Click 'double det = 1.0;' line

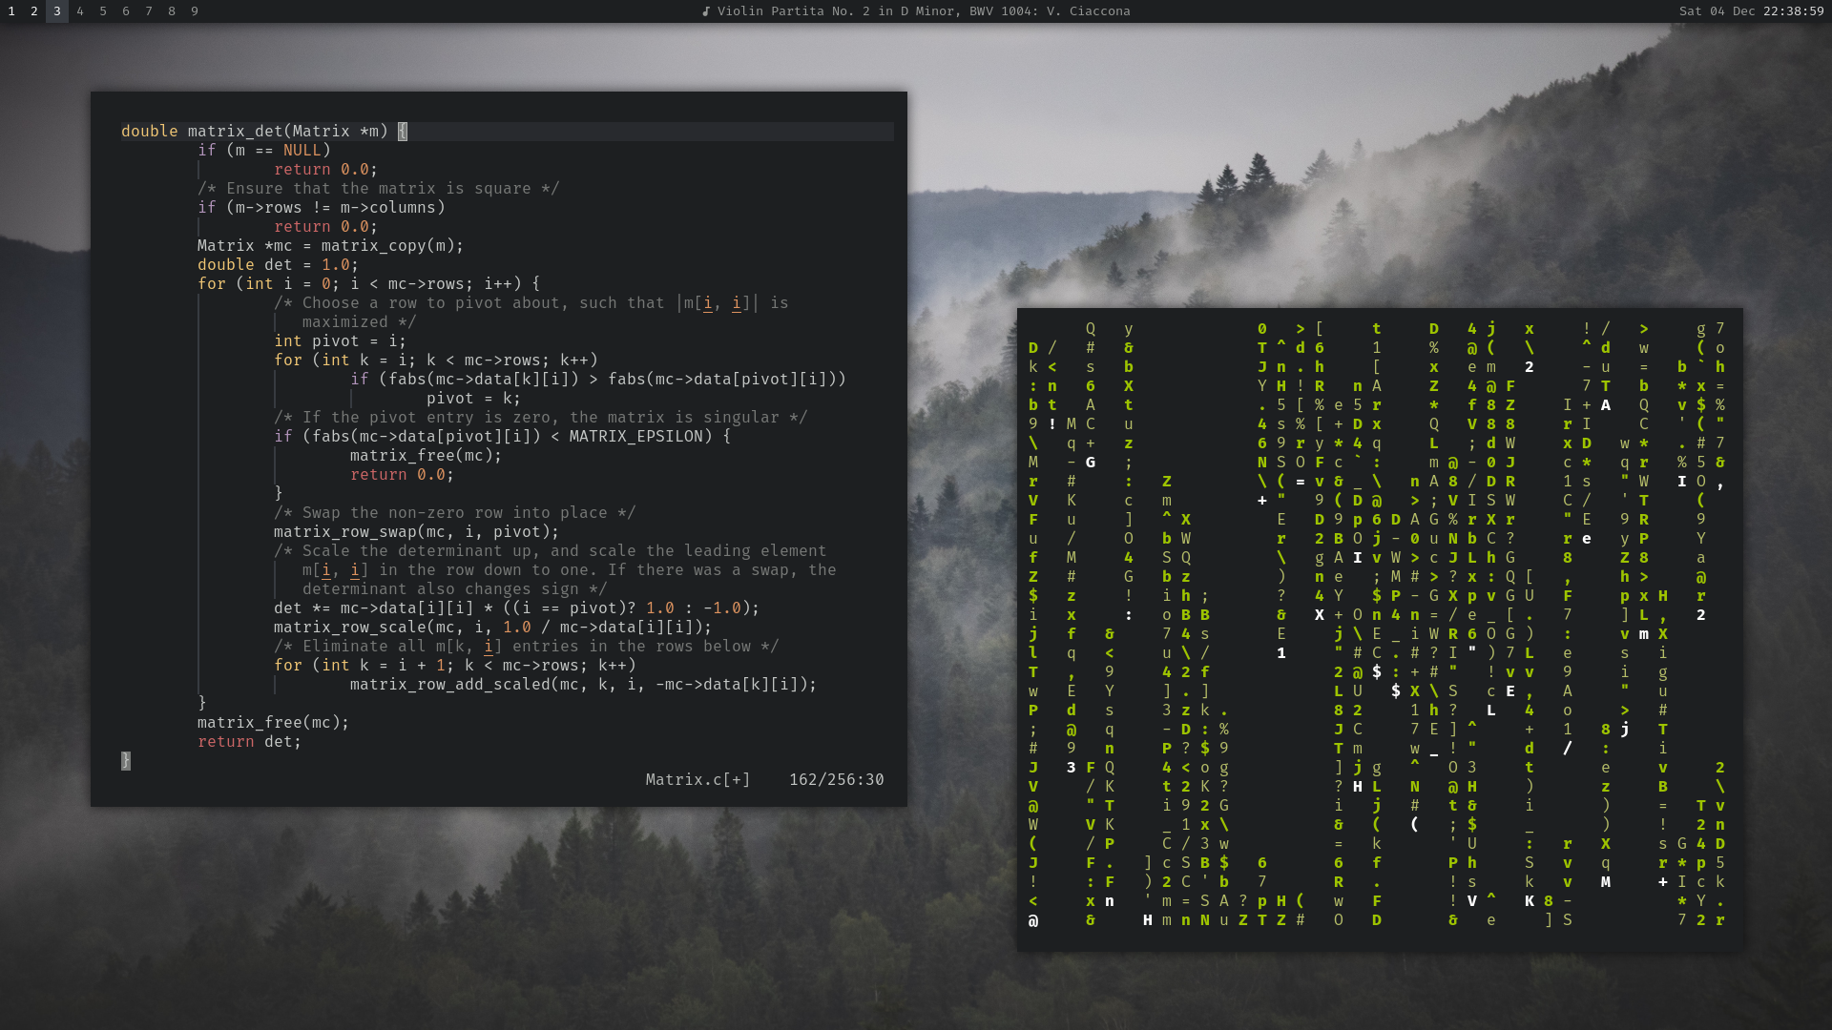pos(279,264)
